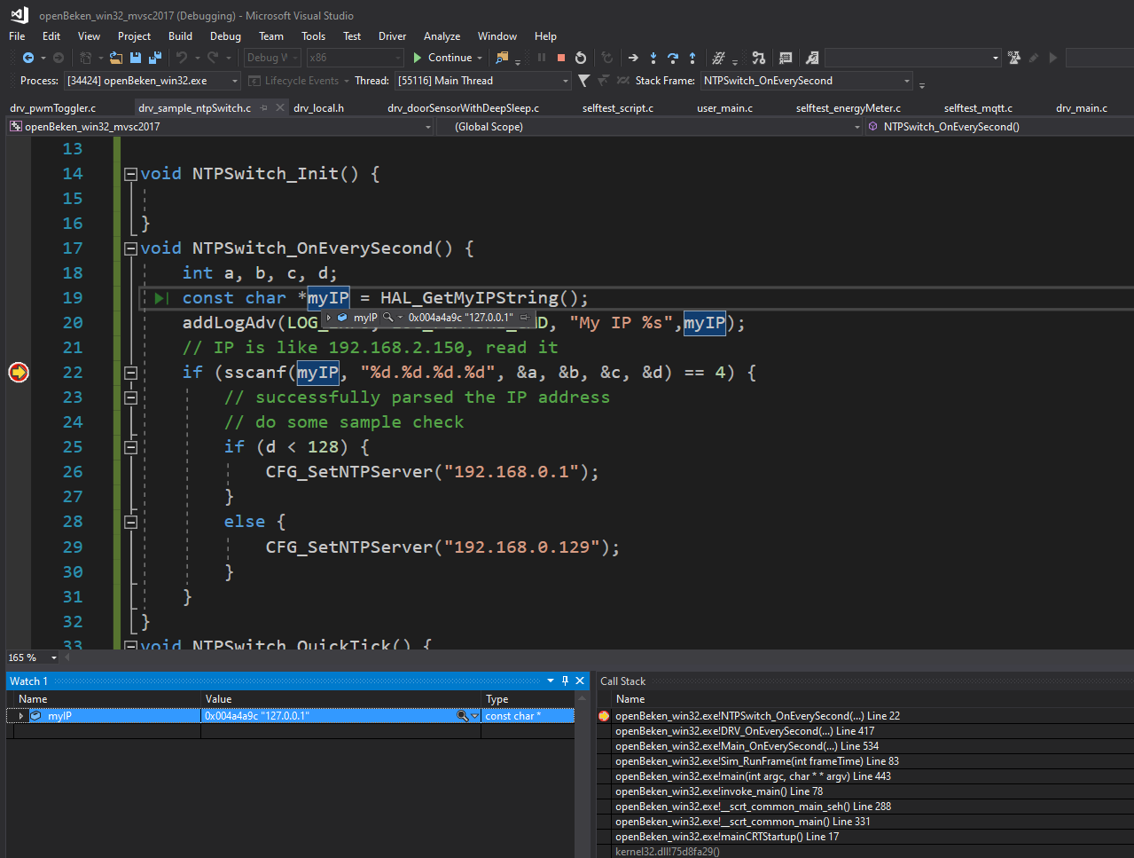Screen dimensions: 1134x858
Task: Switch to the drv_local.h tab
Action: coord(318,107)
